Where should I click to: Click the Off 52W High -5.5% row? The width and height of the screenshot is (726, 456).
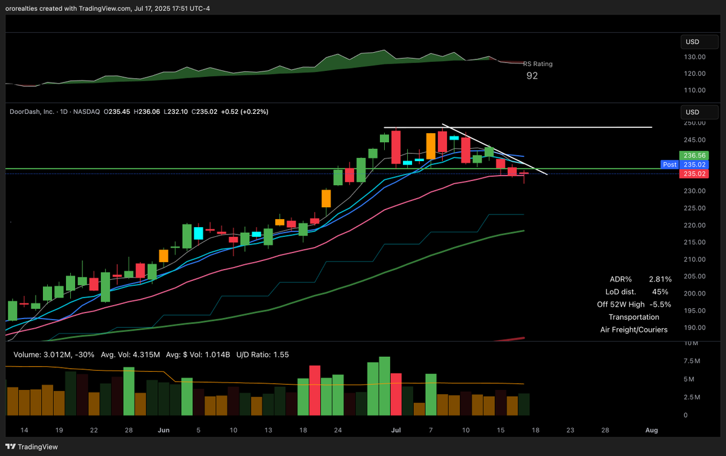pyautogui.click(x=634, y=305)
